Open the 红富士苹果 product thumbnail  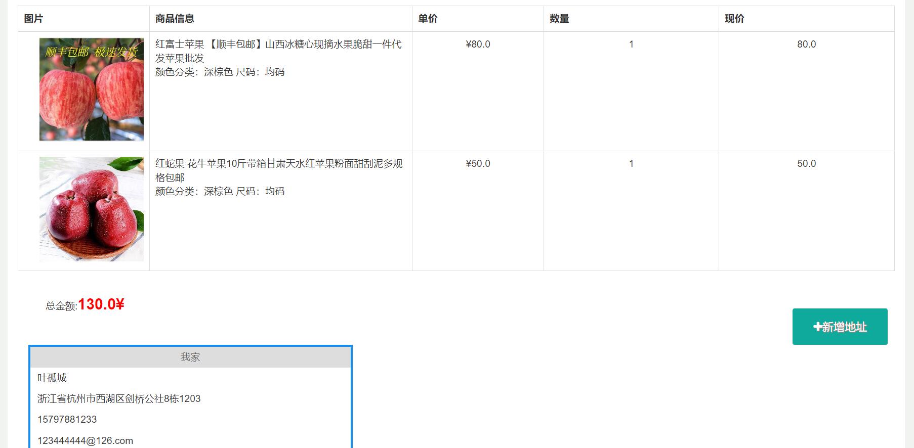coord(92,89)
